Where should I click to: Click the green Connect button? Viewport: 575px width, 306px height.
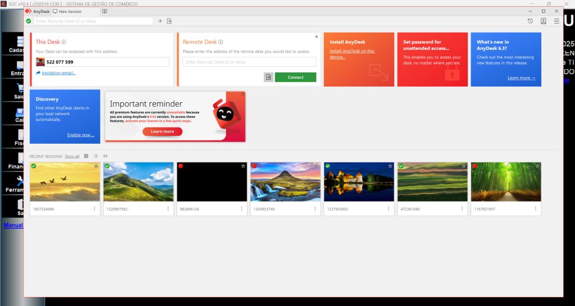[295, 77]
